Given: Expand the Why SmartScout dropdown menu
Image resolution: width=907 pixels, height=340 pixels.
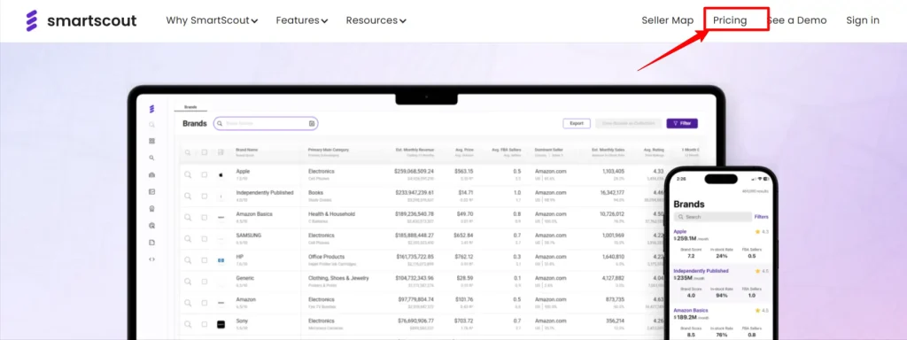Looking at the screenshot, I should pos(212,20).
